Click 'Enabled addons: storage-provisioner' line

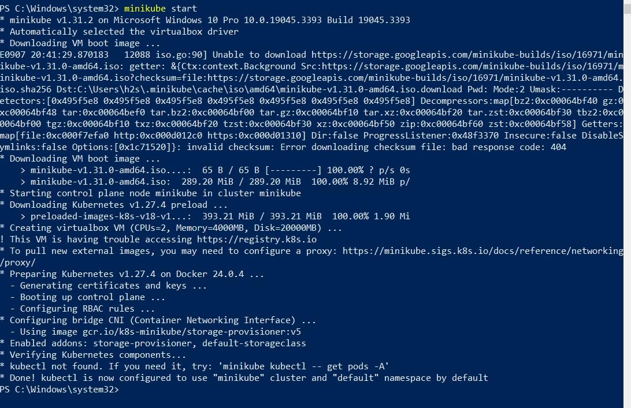pos(153,343)
